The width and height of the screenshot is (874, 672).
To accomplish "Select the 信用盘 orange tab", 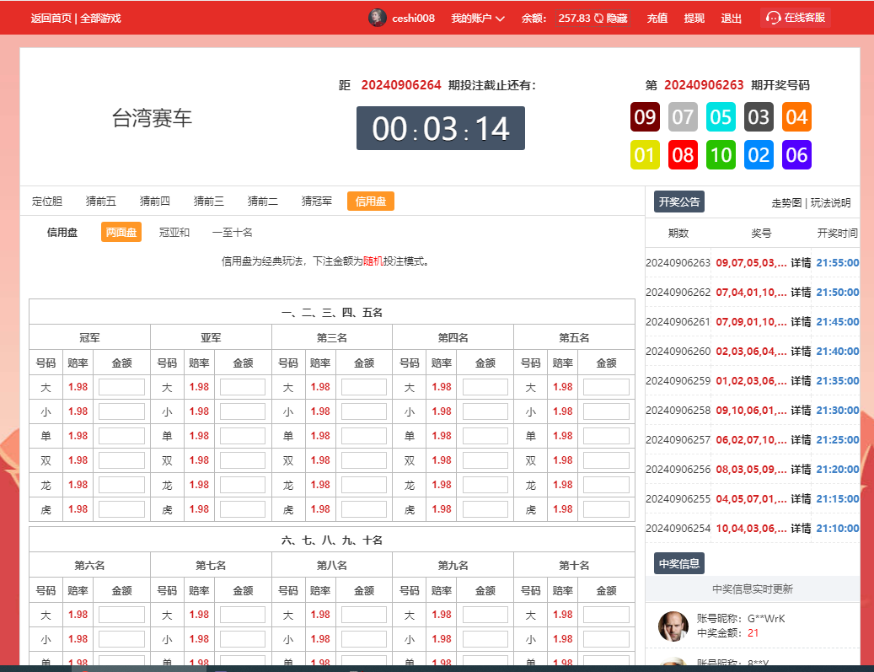I will pyautogui.click(x=371, y=202).
